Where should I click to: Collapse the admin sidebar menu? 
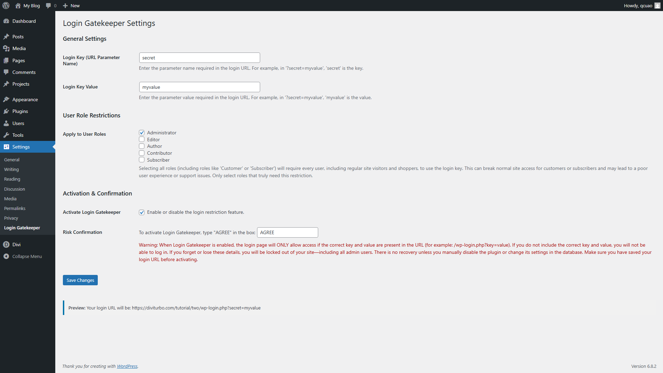23,256
